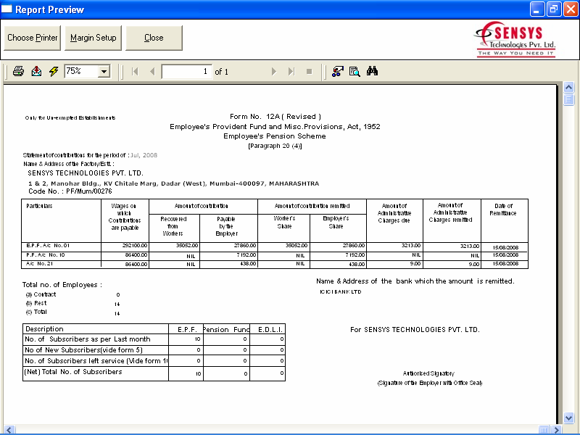Viewport: 580px width, 435px height.
Task: Click the Close button in the toolbar
Action: [x=154, y=38]
